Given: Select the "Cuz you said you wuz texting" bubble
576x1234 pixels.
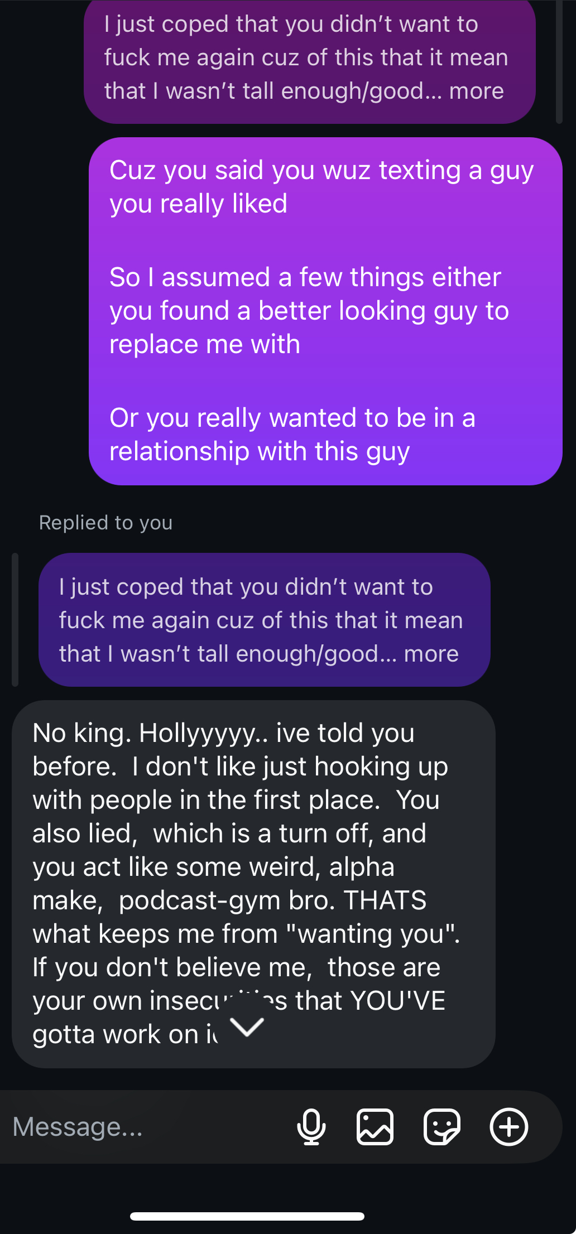Looking at the screenshot, I should [325, 311].
